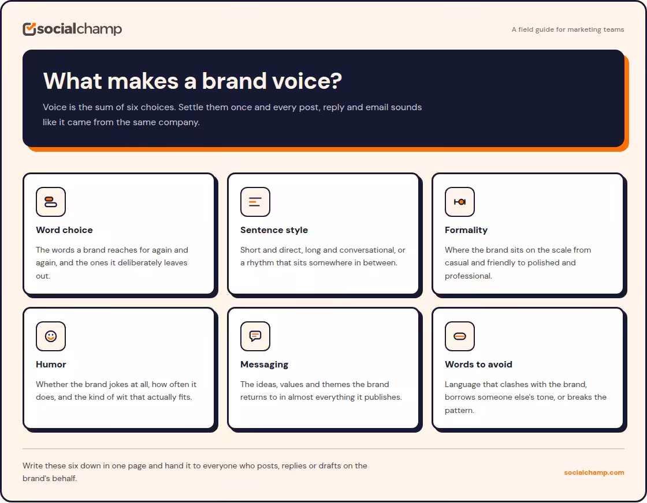The height and width of the screenshot is (503, 647).
Task: Click the socialchamp wordmark text
Action: [x=80, y=29]
